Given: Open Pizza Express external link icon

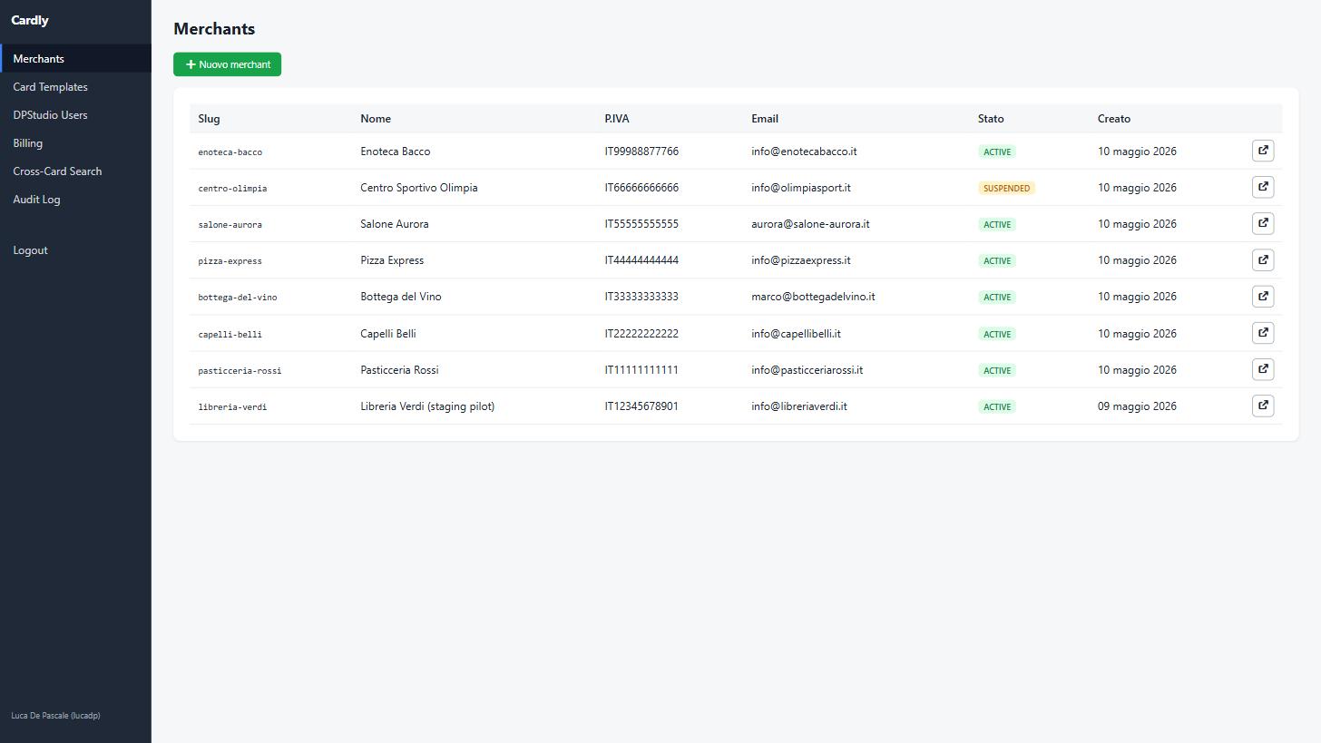Looking at the screenshot, I should pyautogui.click(x=1263, y=259).
